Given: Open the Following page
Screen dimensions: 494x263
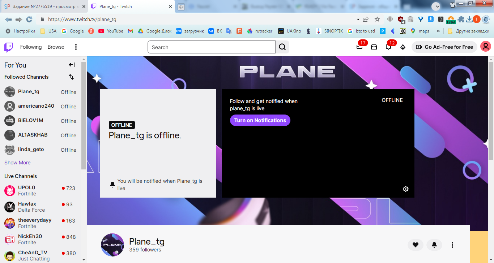Looking at the screenshot, I should coord(31,47).
